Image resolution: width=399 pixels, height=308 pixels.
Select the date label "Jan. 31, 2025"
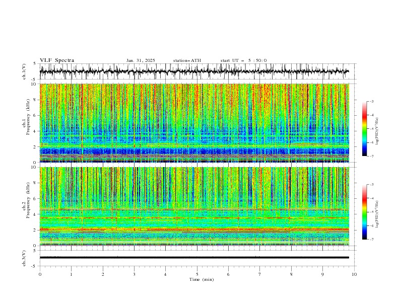click(141, 60)
